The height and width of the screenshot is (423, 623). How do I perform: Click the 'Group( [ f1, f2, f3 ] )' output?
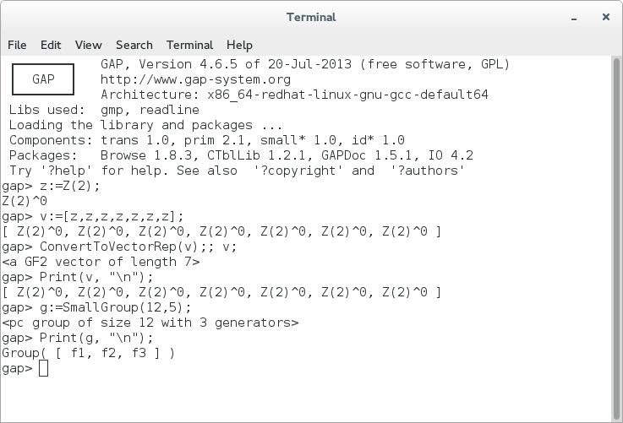pos(88,353)
